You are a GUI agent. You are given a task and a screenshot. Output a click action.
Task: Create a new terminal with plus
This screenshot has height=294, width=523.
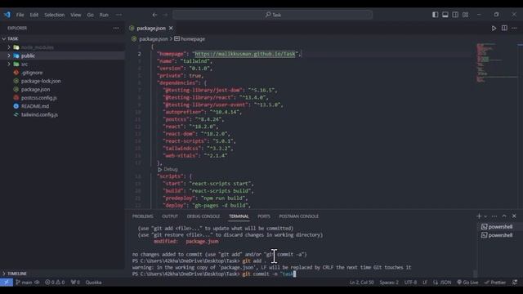pos(479,216)
